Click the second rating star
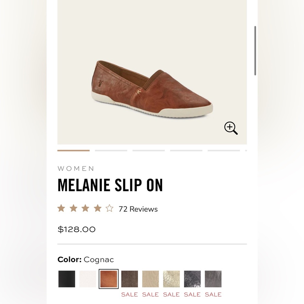Viewport: 304px width, 304px height. click(73, 209)
